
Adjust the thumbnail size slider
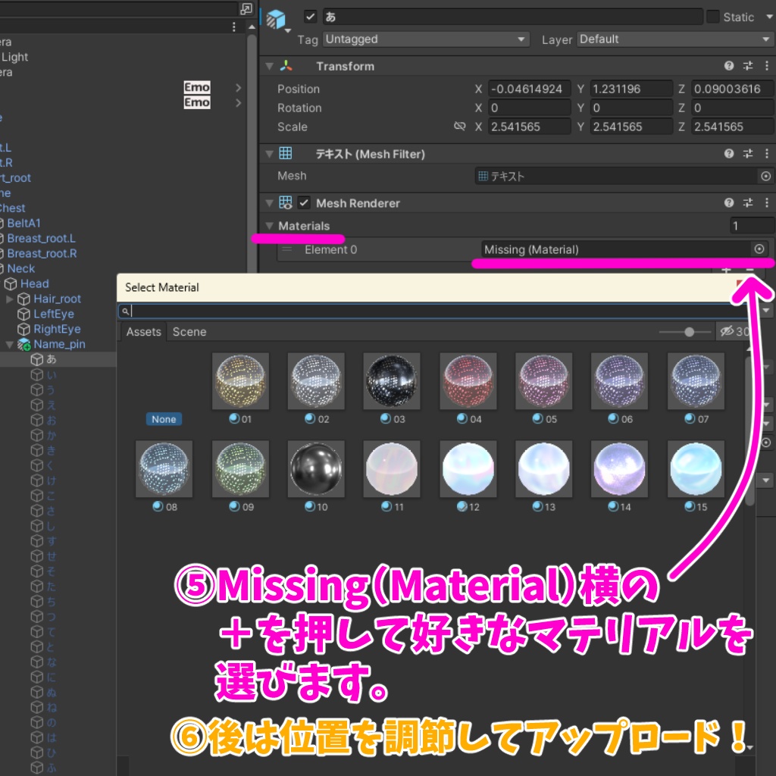[689, 332]
